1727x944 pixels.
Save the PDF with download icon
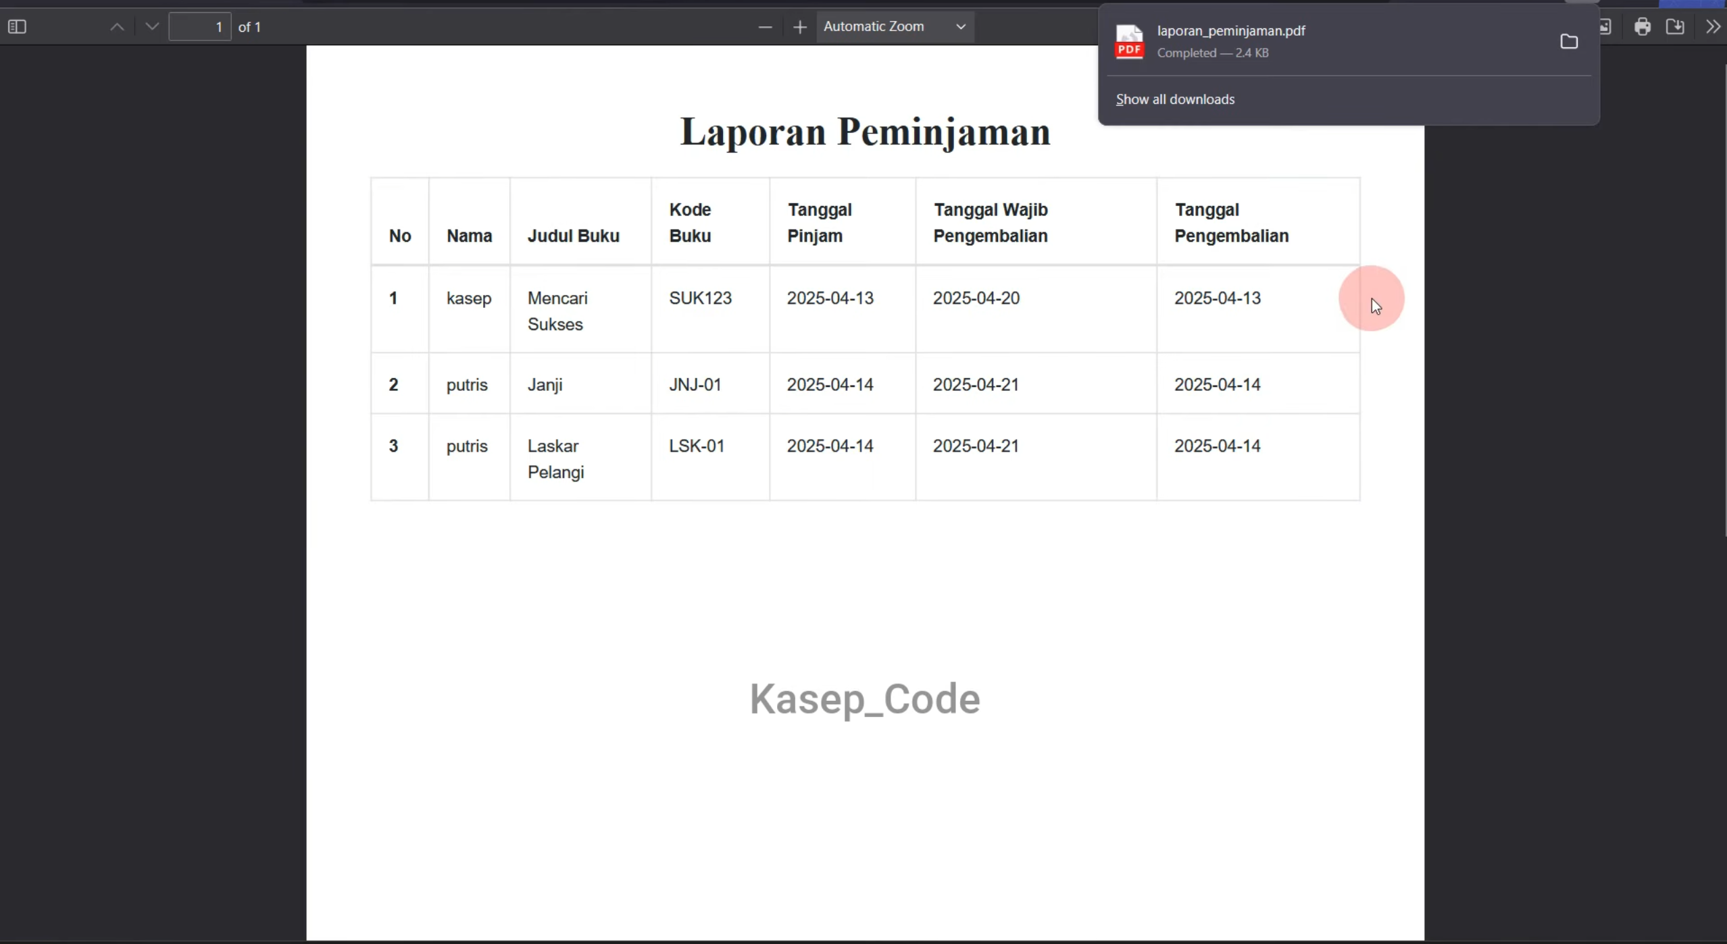tap(1675, 27)
